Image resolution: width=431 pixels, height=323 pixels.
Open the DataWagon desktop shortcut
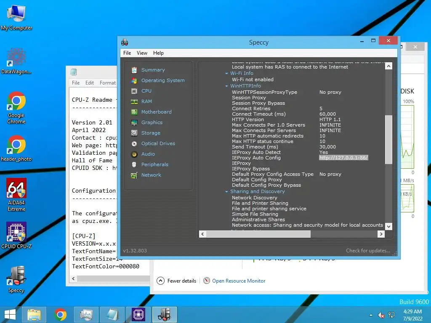pyautogui.click(x=16, y=61)
